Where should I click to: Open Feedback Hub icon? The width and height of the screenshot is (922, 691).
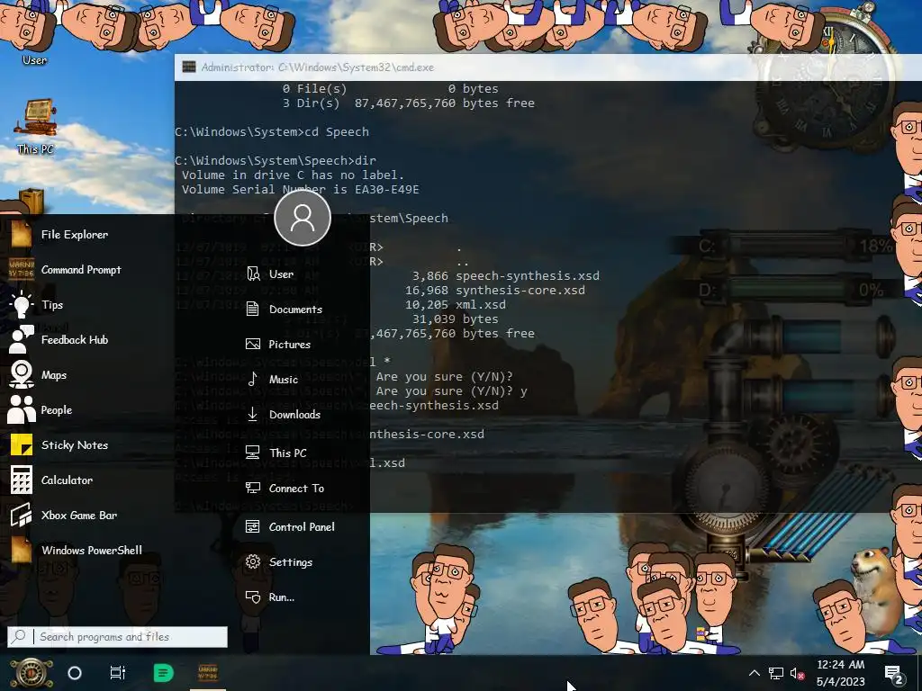(22, 339)
